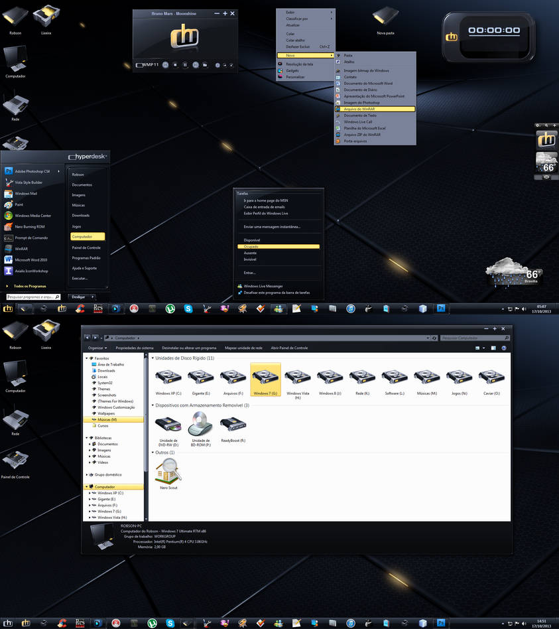Pause playback in the WMP11 mini player
This screenshot has height=629, width=559.
pyautogui.click(x=185, y=64)
